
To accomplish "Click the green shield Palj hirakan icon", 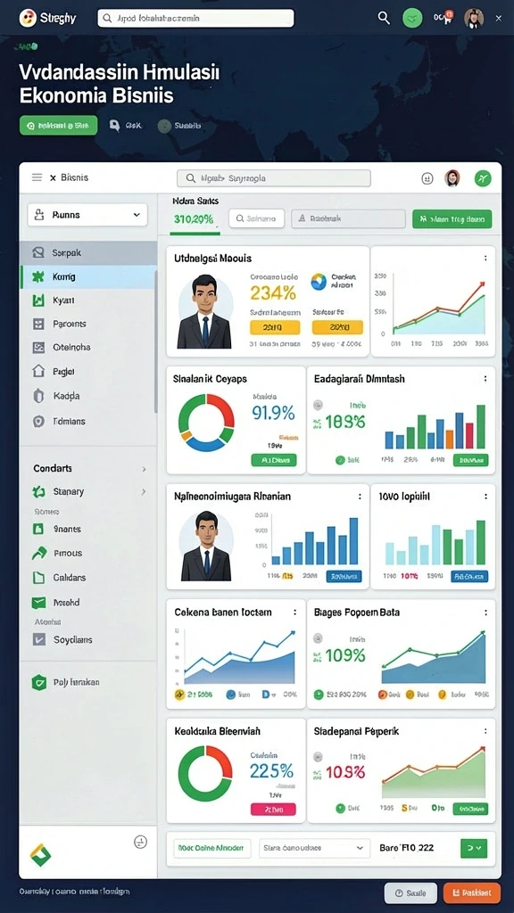I will coord(39,682).
